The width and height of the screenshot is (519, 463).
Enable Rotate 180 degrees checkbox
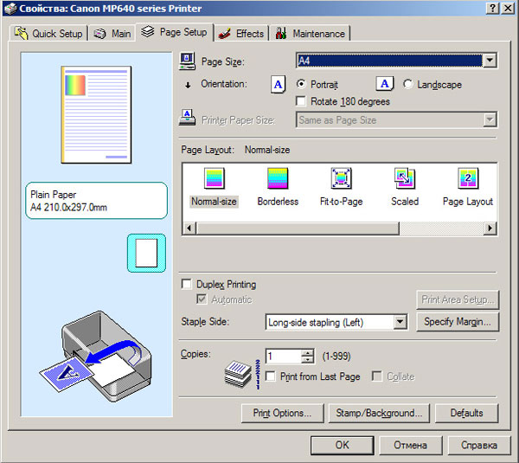pos(301,101)
